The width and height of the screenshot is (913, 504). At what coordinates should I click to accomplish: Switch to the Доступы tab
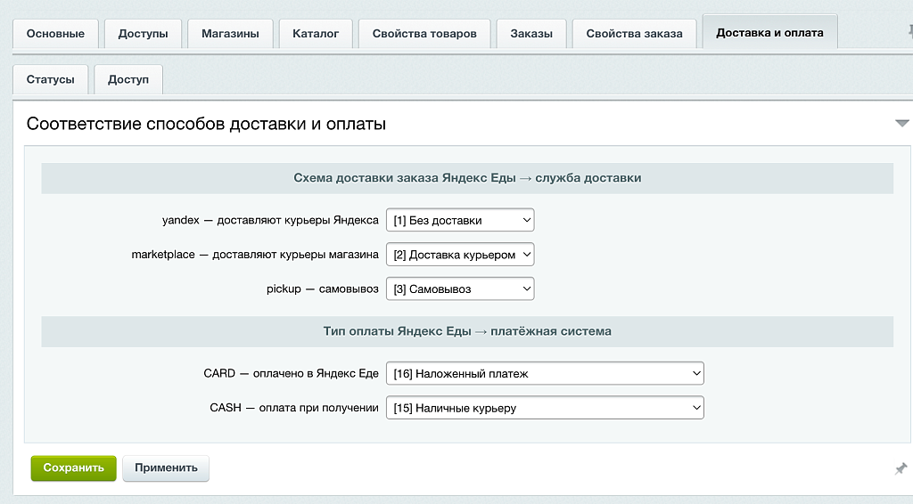tap(144, 34)
